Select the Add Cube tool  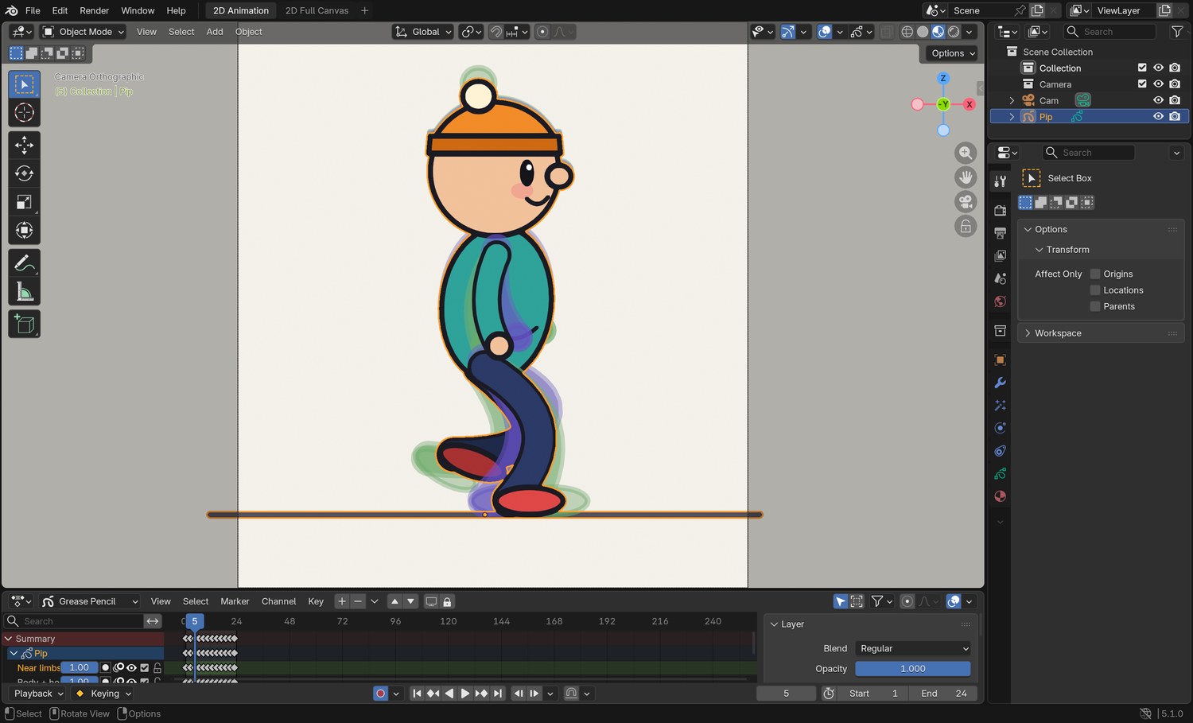(x=25, y=325)
